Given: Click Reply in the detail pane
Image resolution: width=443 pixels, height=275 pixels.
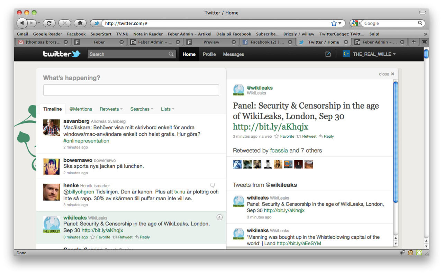Looking at the screenshot, I should [x=326, y=136].
